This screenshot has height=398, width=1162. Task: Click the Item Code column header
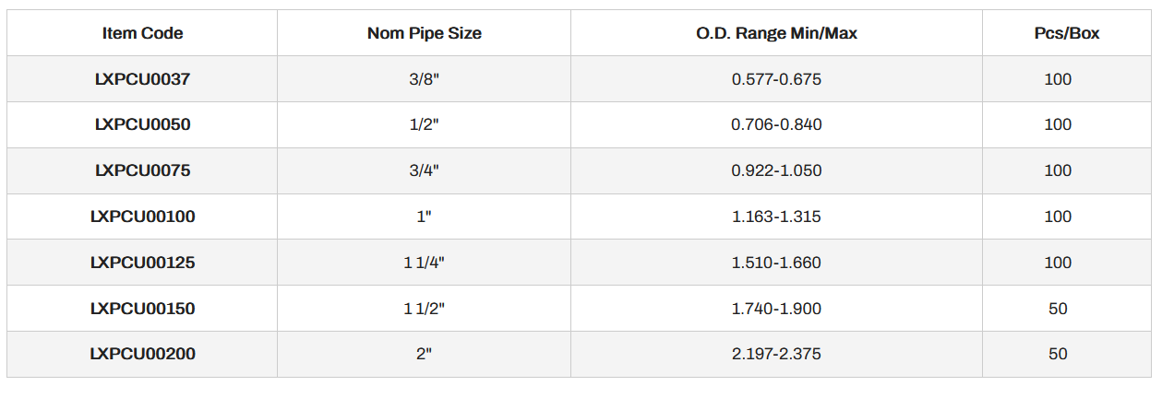tap(142, 33)
